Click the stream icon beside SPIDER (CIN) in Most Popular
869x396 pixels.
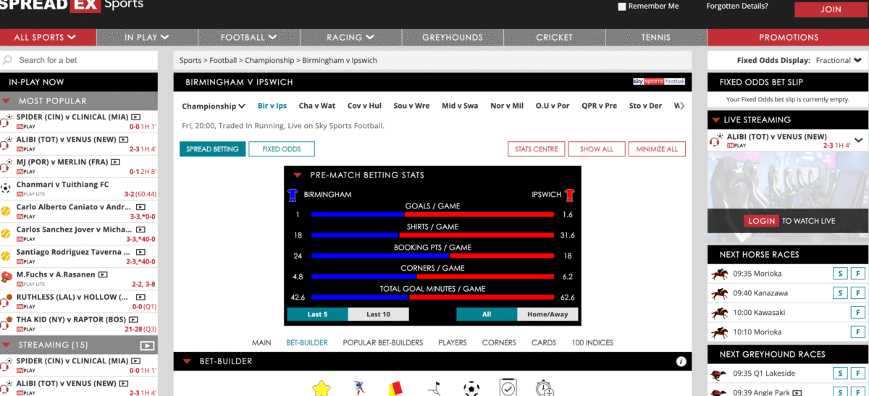coord(135,117)
